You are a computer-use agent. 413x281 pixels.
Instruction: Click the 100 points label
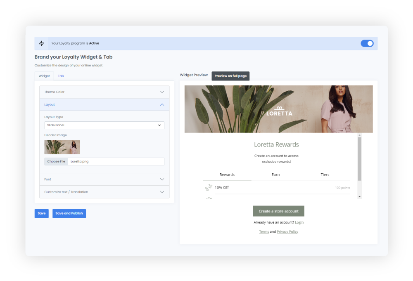click(x=342, y=188)
